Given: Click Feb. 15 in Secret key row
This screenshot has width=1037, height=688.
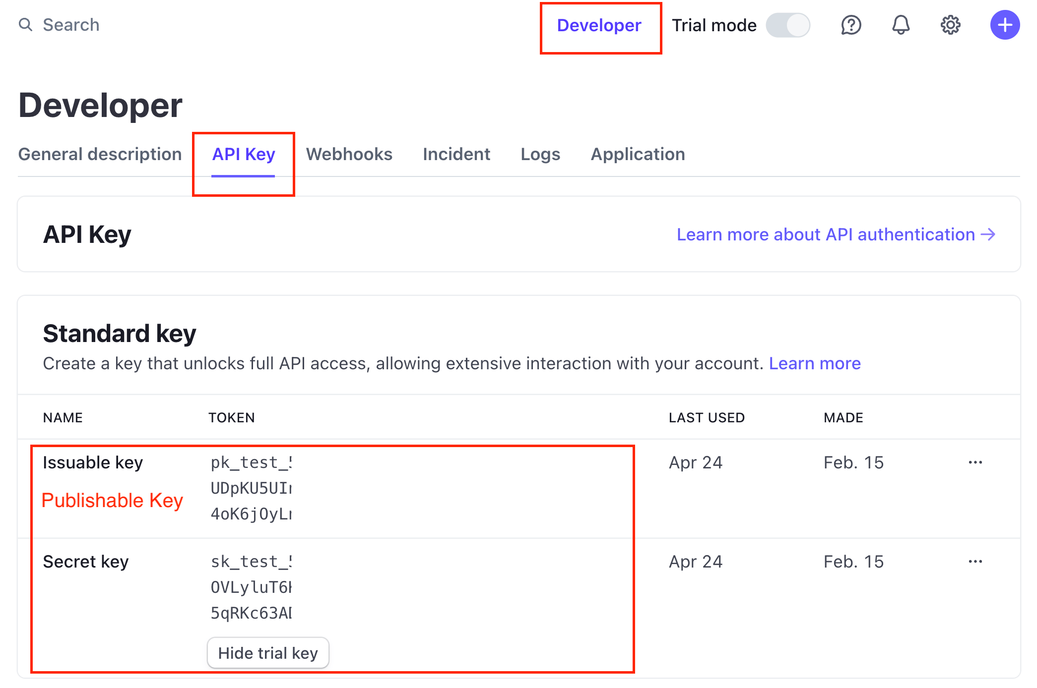Looking at the screenshot, I should 853,562.
